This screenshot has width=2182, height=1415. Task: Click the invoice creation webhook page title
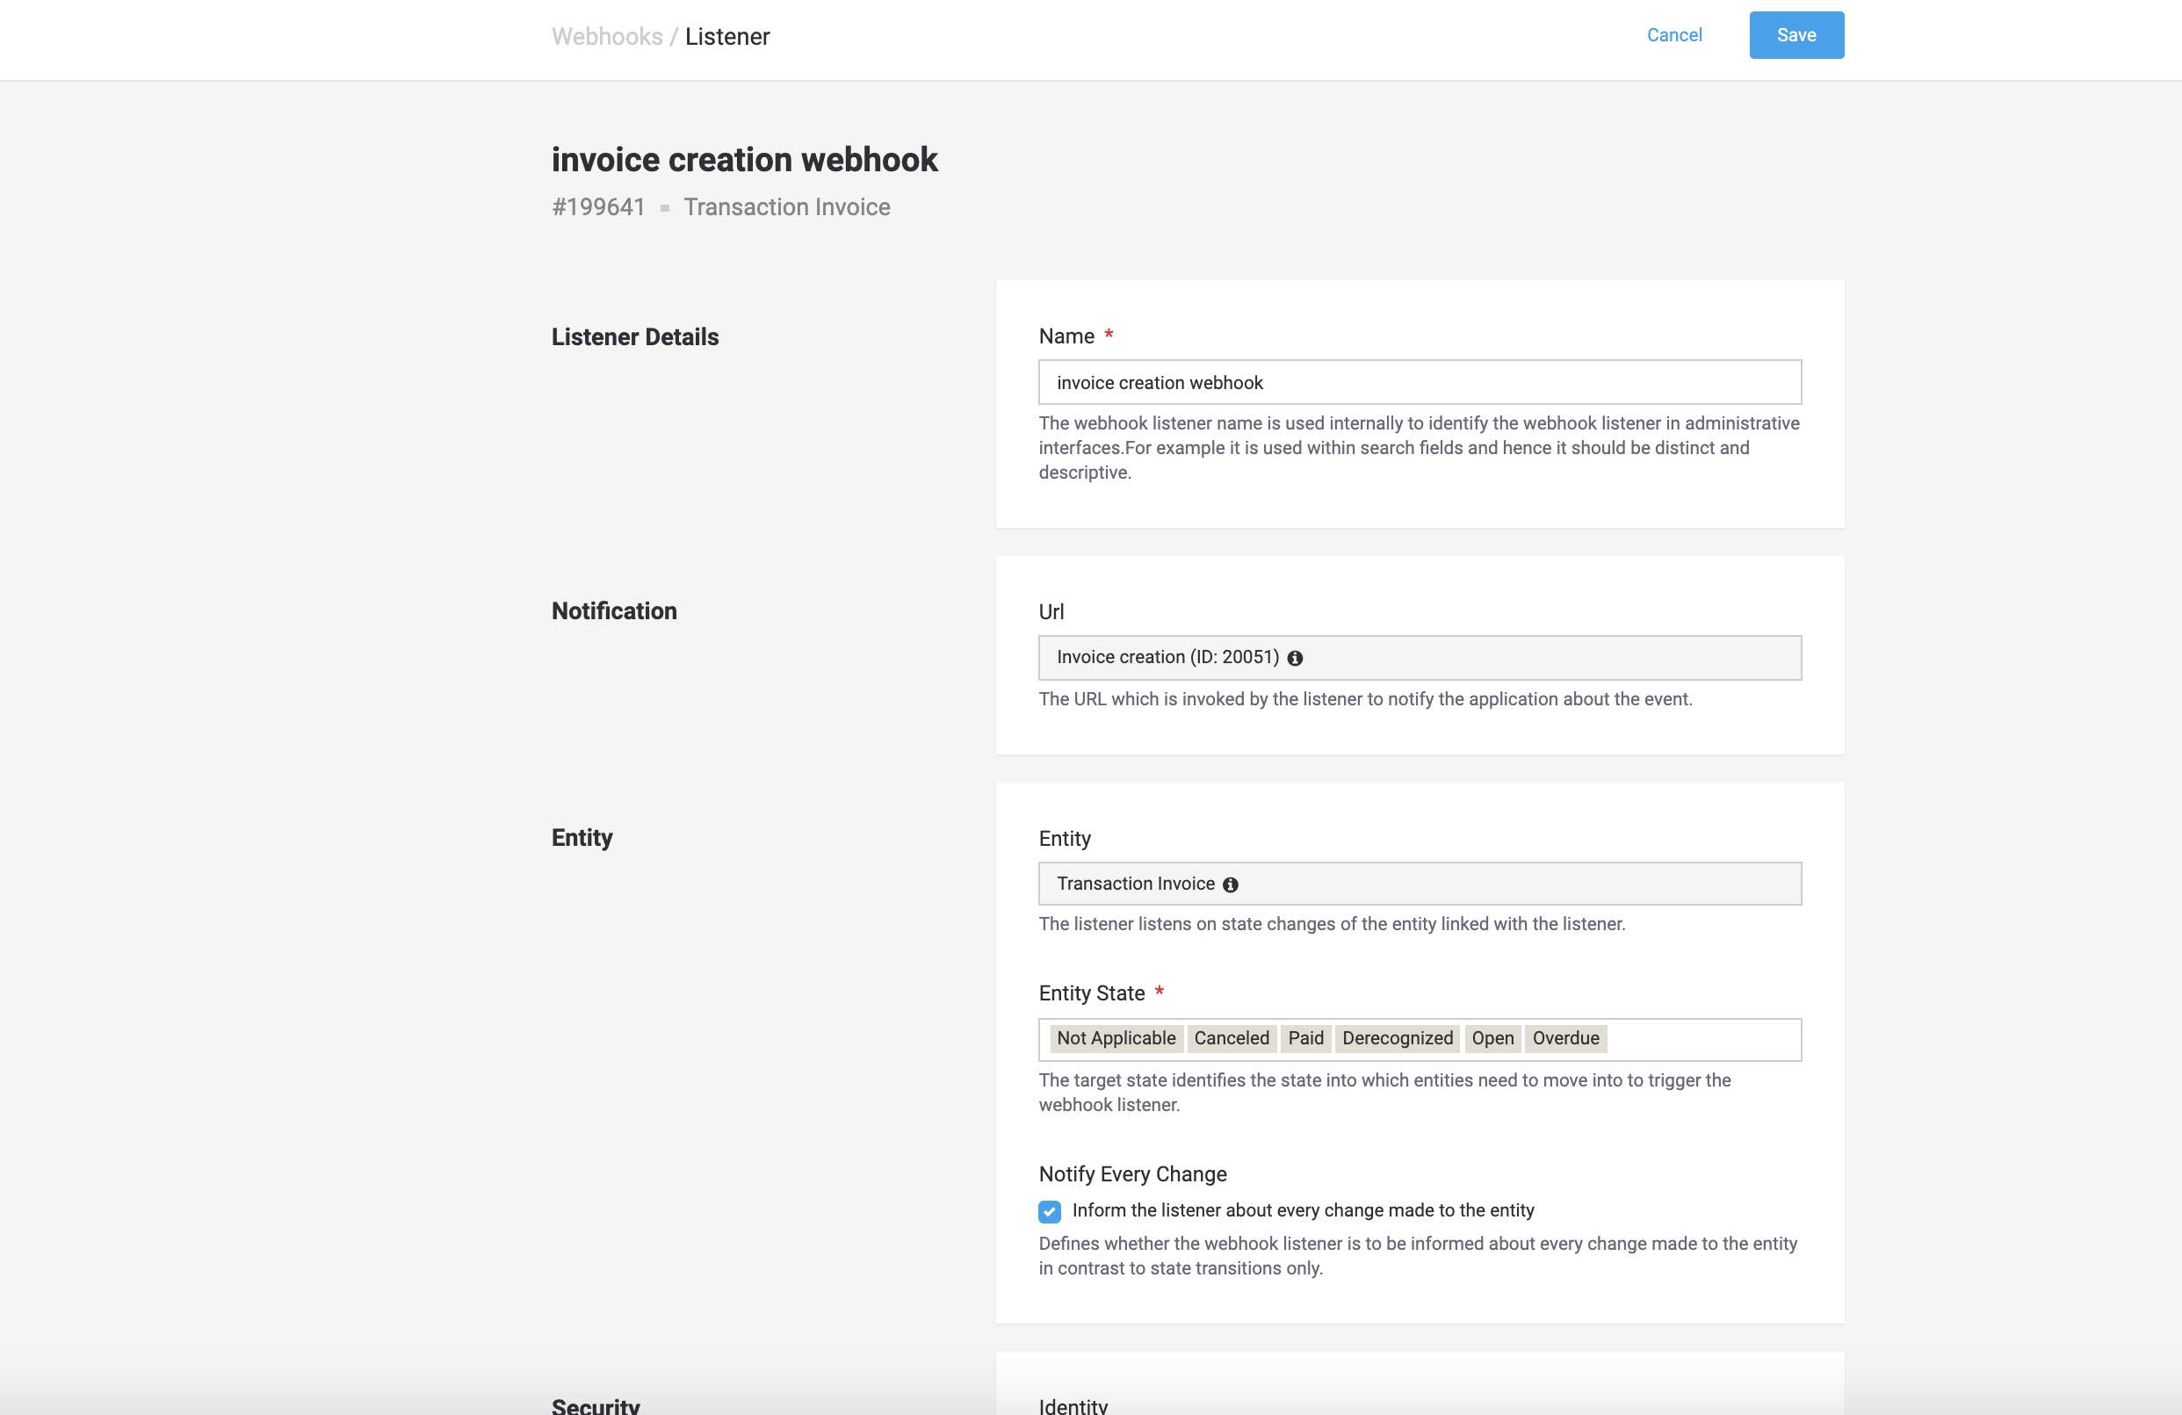click(744, 159)
